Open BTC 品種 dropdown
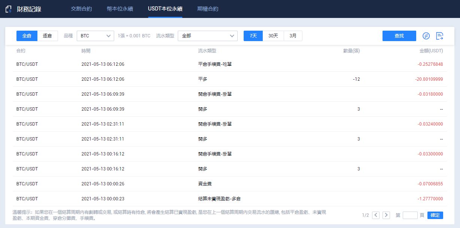The width and height of the screenshot is (460, 228). (x=95, y=36)
